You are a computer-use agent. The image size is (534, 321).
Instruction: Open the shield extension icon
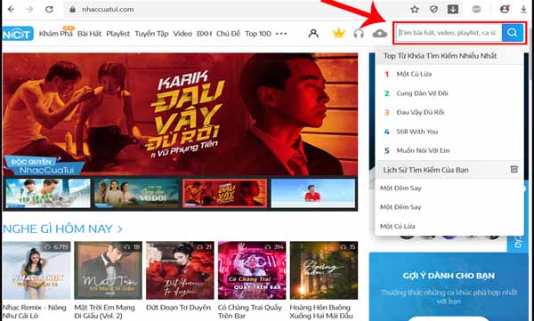[433, 9]
